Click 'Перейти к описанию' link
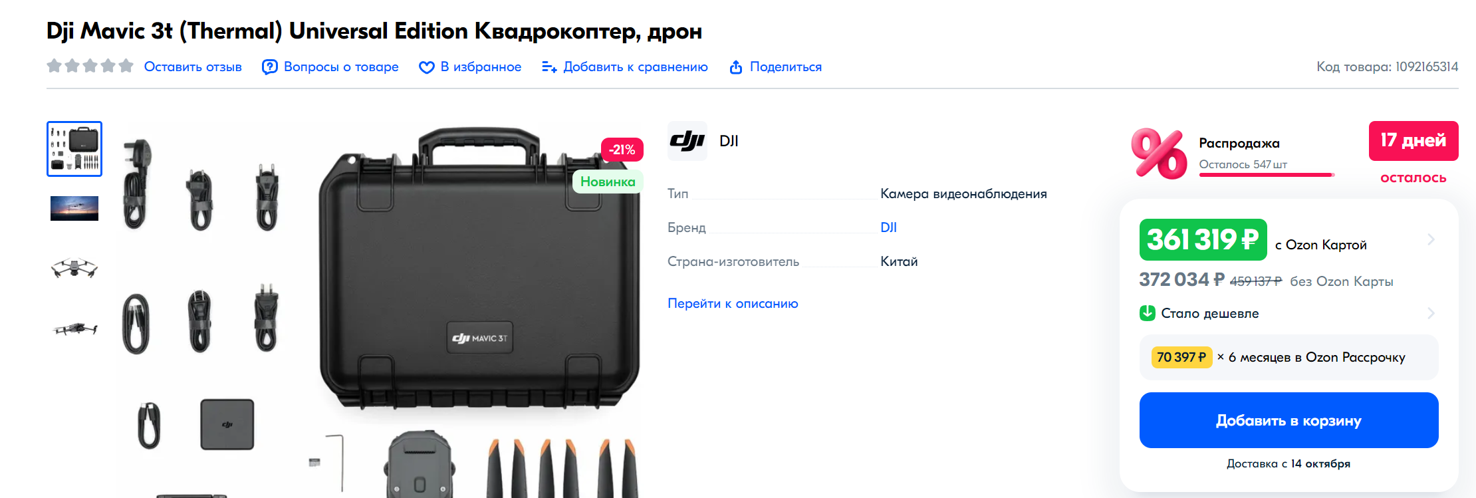Image resolution: width=1476 pixels, height=498 pixels. (733, 303)
